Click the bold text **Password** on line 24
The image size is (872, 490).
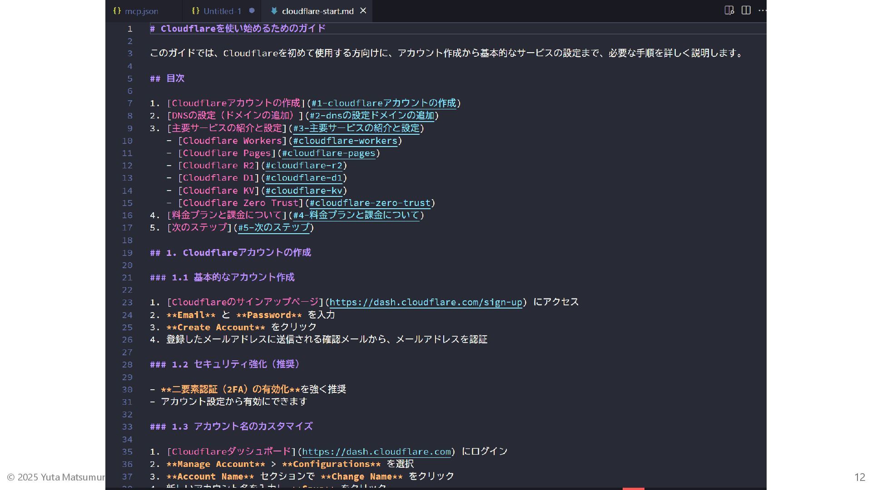pos(269,315)
